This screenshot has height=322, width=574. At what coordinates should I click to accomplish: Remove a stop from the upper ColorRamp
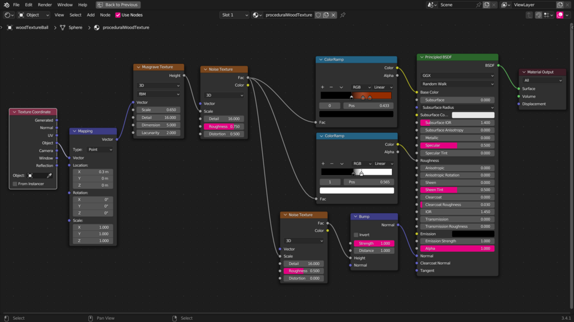coord(331,87)
